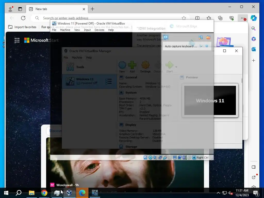Open Microsoft Start apps grid icon
Screen dimensions: 264x198
click(17, 40)
